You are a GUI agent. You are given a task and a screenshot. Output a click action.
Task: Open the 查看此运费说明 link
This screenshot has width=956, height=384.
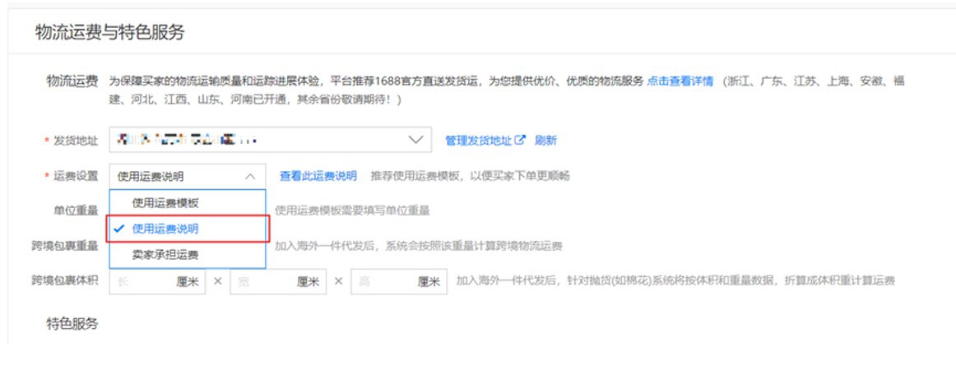(318, 176)
